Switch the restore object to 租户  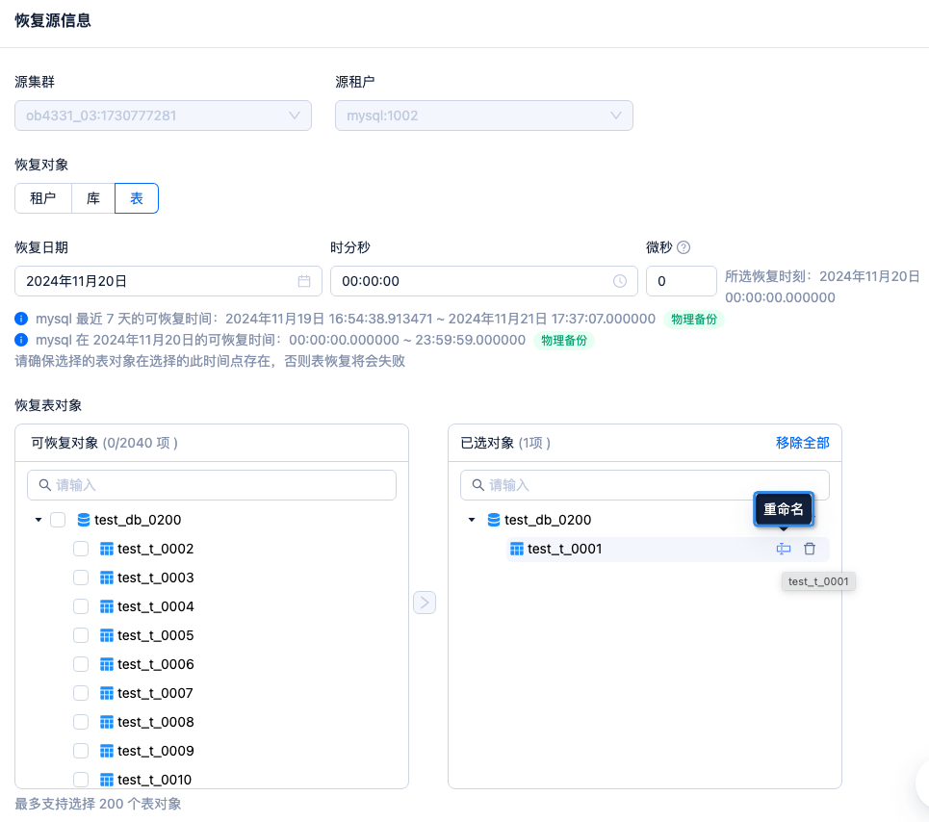(43, 198)
